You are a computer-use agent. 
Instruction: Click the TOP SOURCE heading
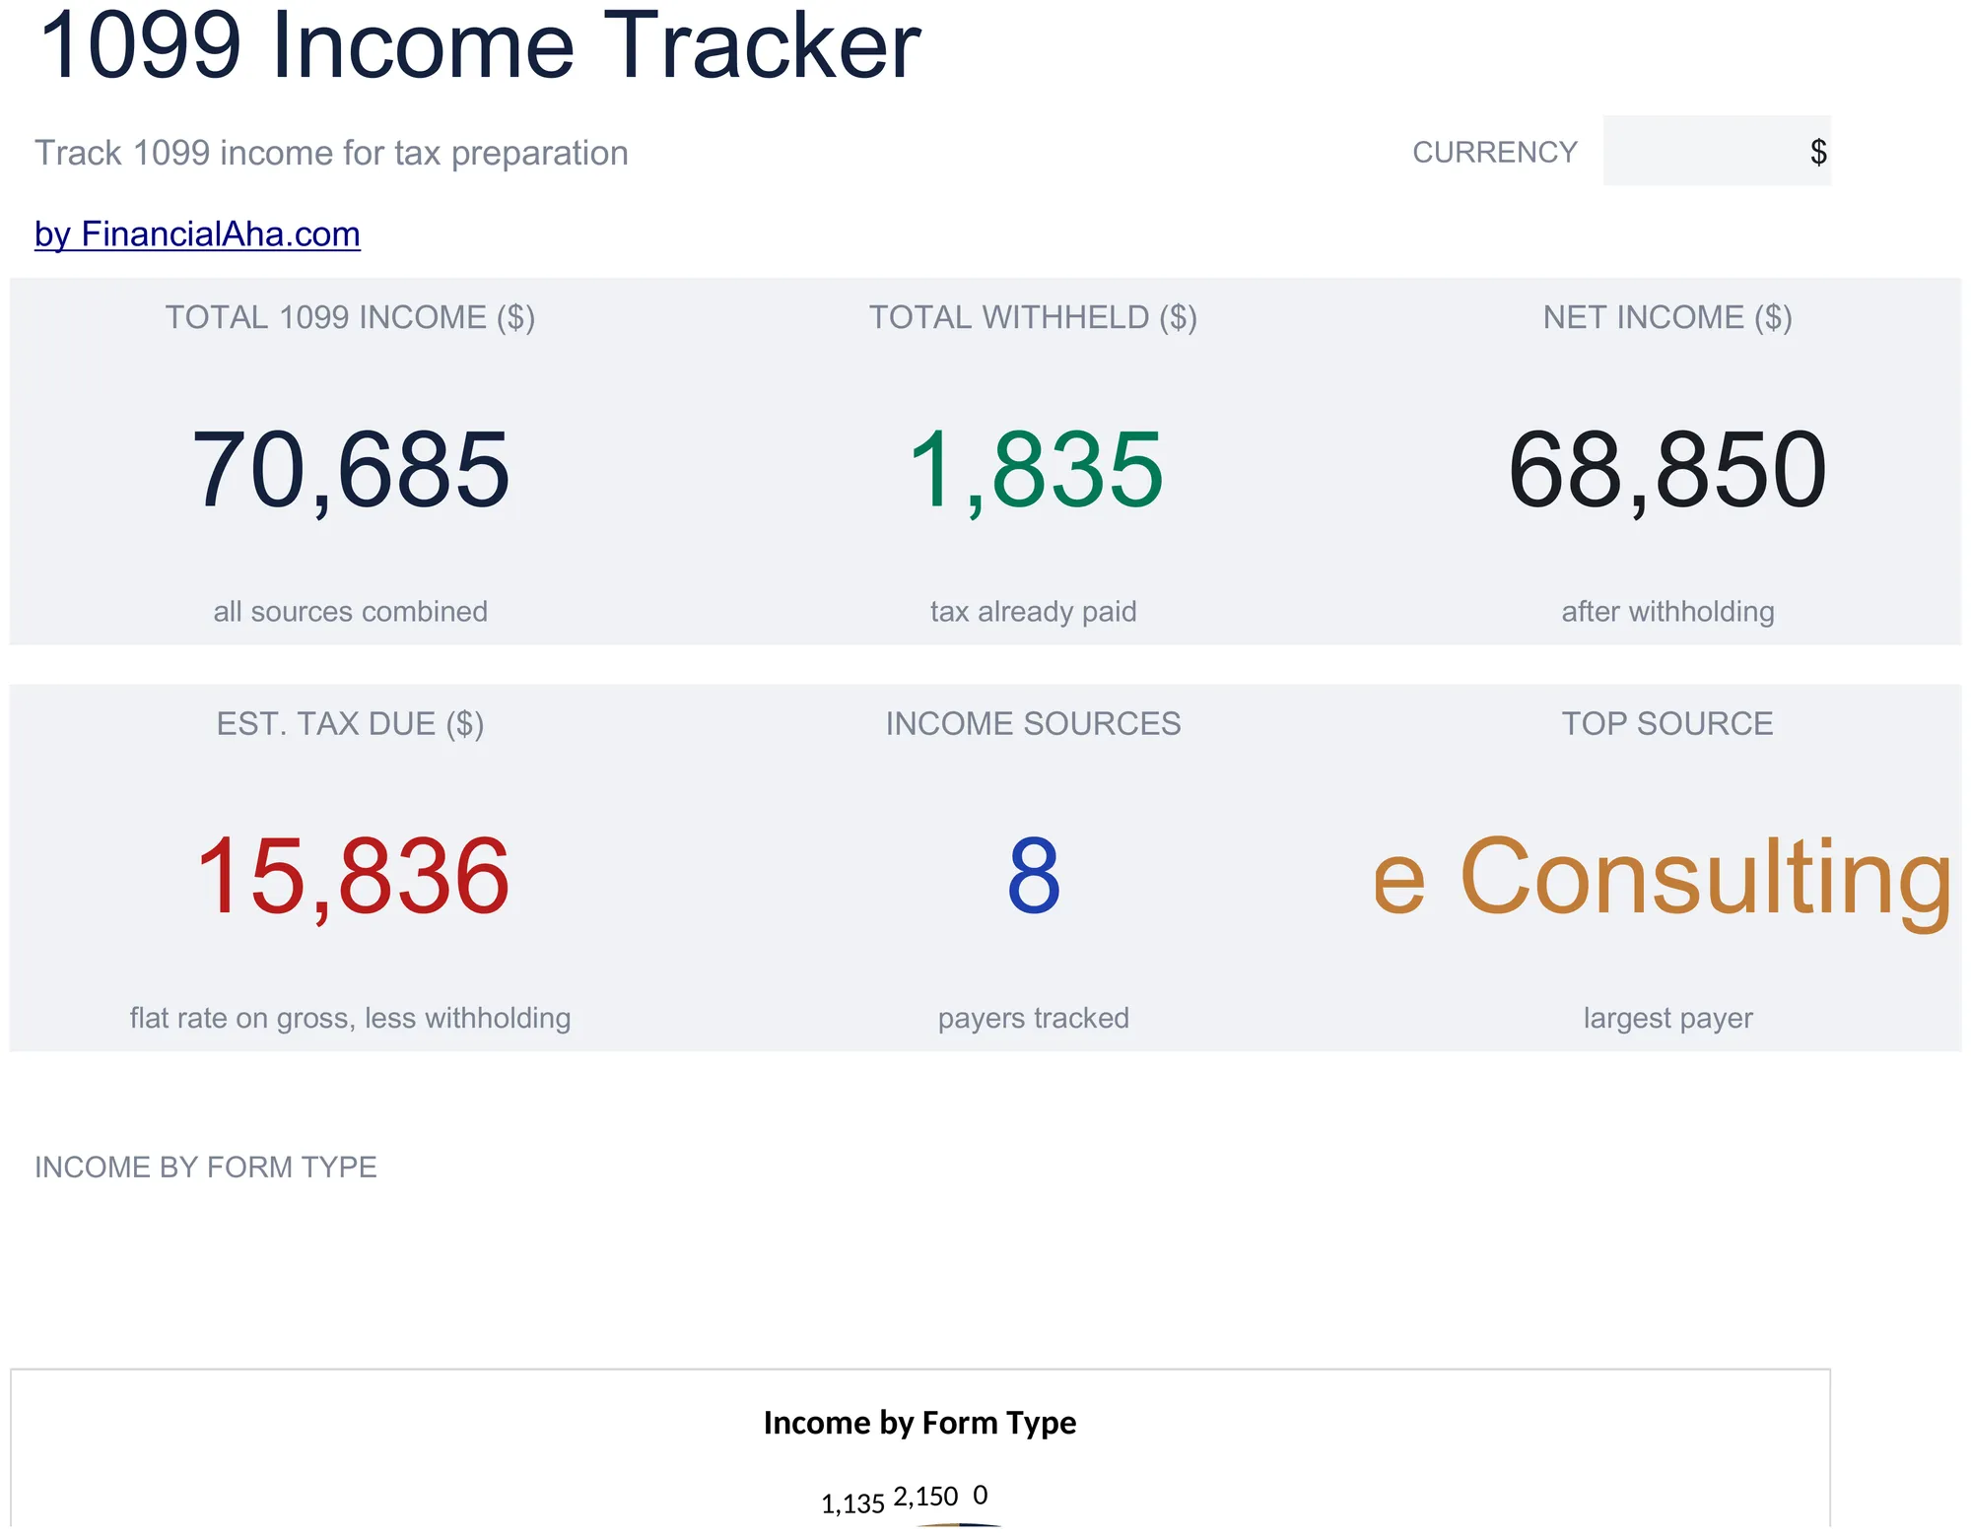(1667, 724)
